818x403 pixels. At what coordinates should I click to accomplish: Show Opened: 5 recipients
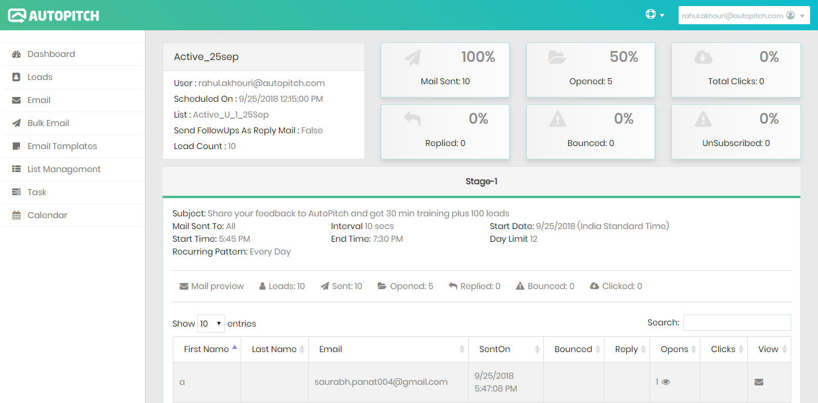point(405,286)
